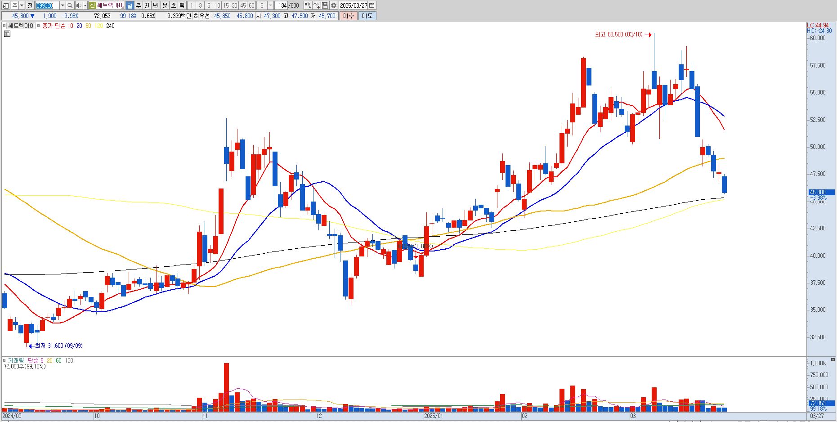Select the 분 minute period toggle
Viewport: 837px width, 422px height.
pyautogui.click(x=165, y=5)
